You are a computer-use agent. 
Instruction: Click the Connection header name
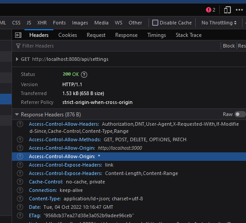pos(43,190)
